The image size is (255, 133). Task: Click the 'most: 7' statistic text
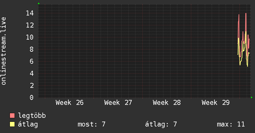91,124
